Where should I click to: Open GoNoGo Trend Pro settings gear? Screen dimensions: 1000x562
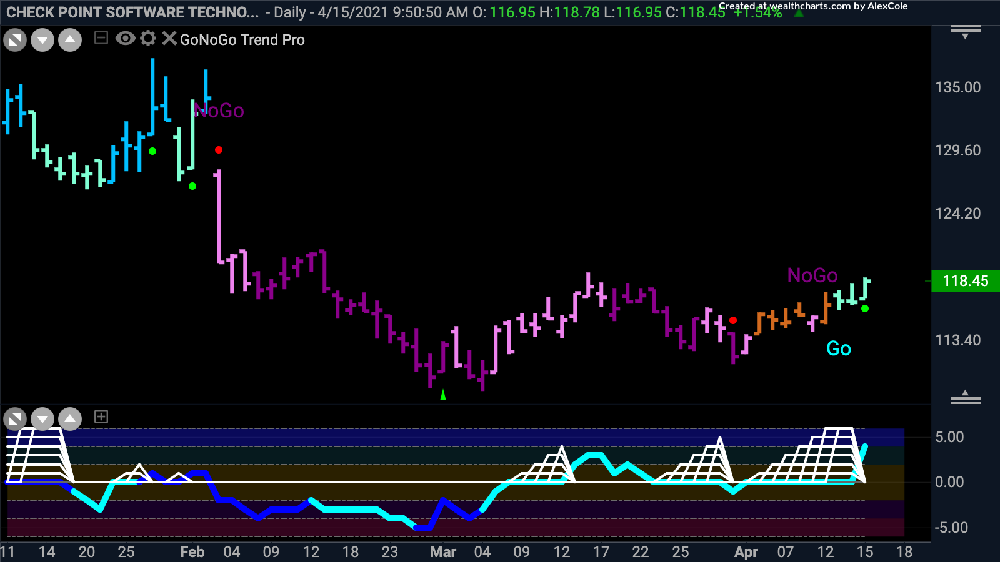[x=148, y=39]
